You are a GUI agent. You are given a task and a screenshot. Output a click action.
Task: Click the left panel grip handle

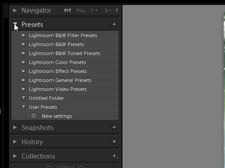6,11
